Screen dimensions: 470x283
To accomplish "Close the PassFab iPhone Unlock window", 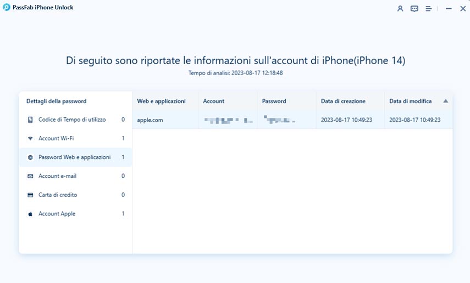I will 462,9.
